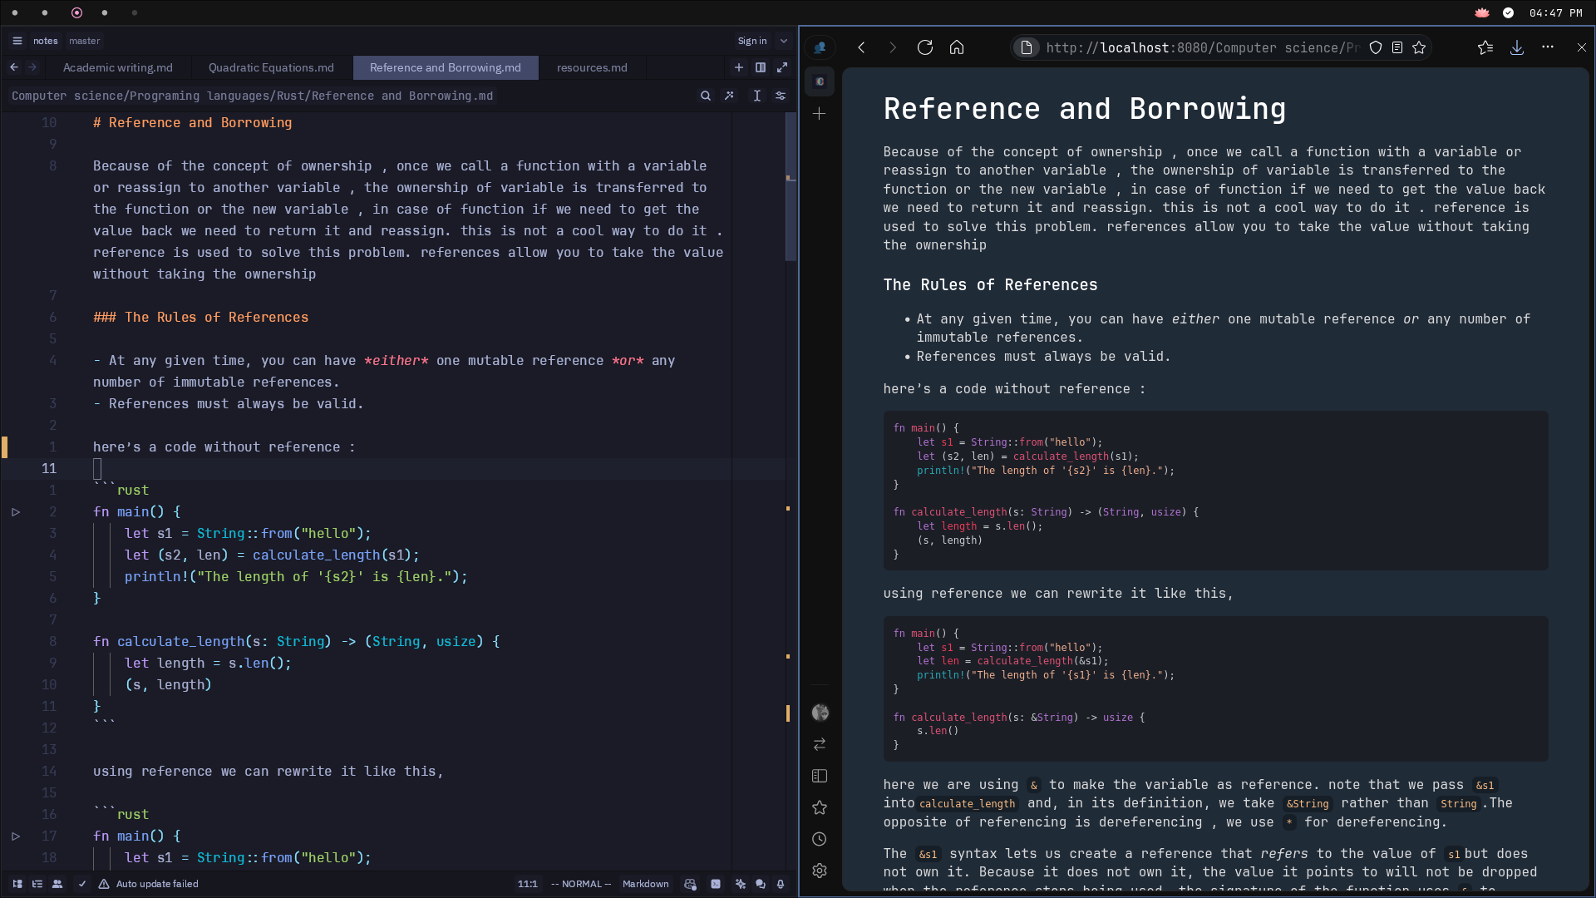Screen dimensions: 1596x898
Task: Open notifications bell in status bar
Action: [781, 884]
